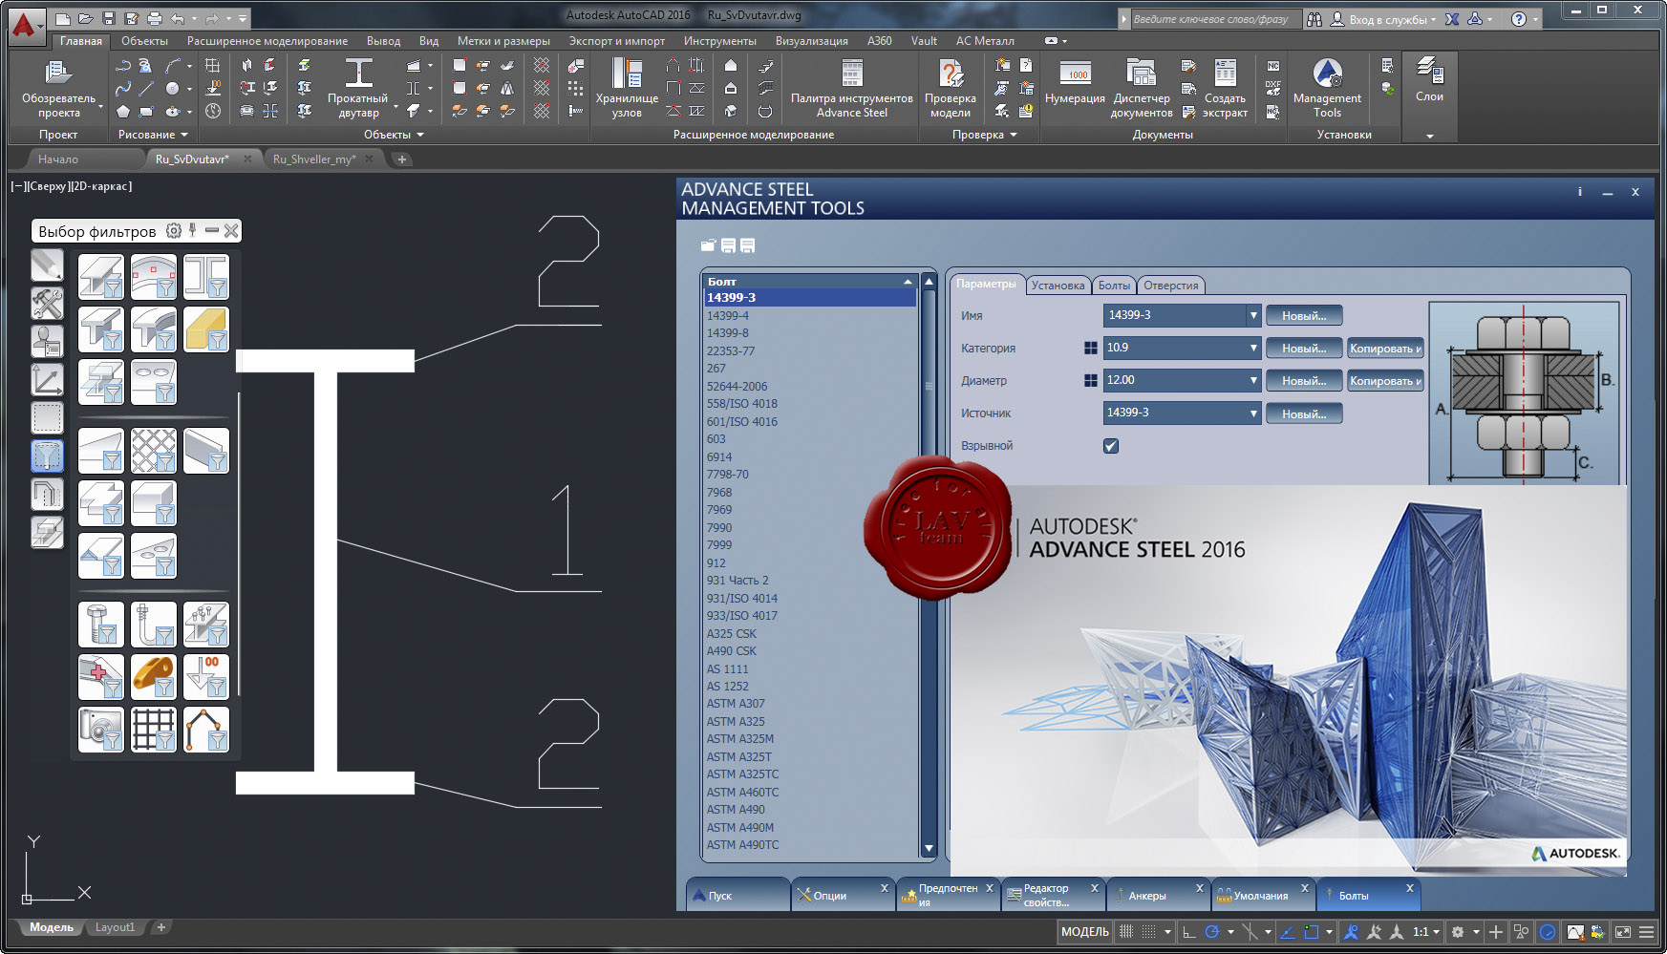Click Новый button next to Имя
This screenshot has width=1667, height=954.
1304,315
